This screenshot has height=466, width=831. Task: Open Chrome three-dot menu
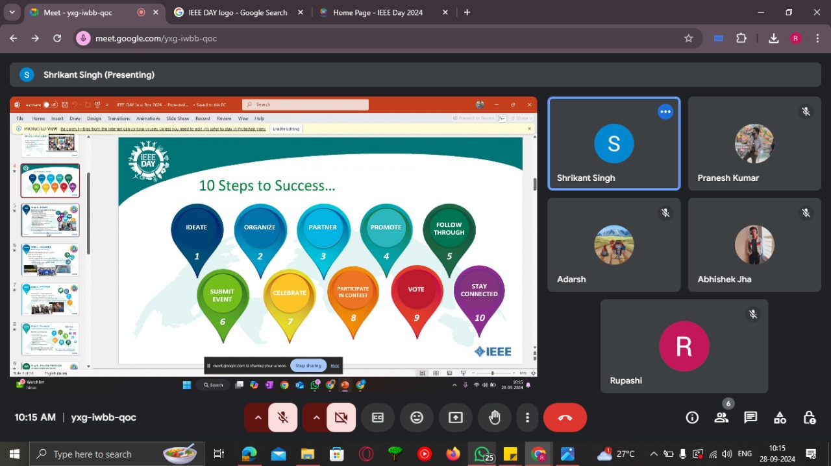tap(817, 38)
